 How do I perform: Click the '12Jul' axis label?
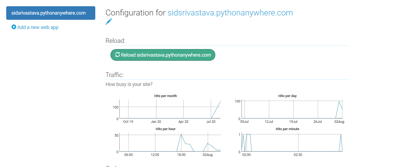pos(269,122)
